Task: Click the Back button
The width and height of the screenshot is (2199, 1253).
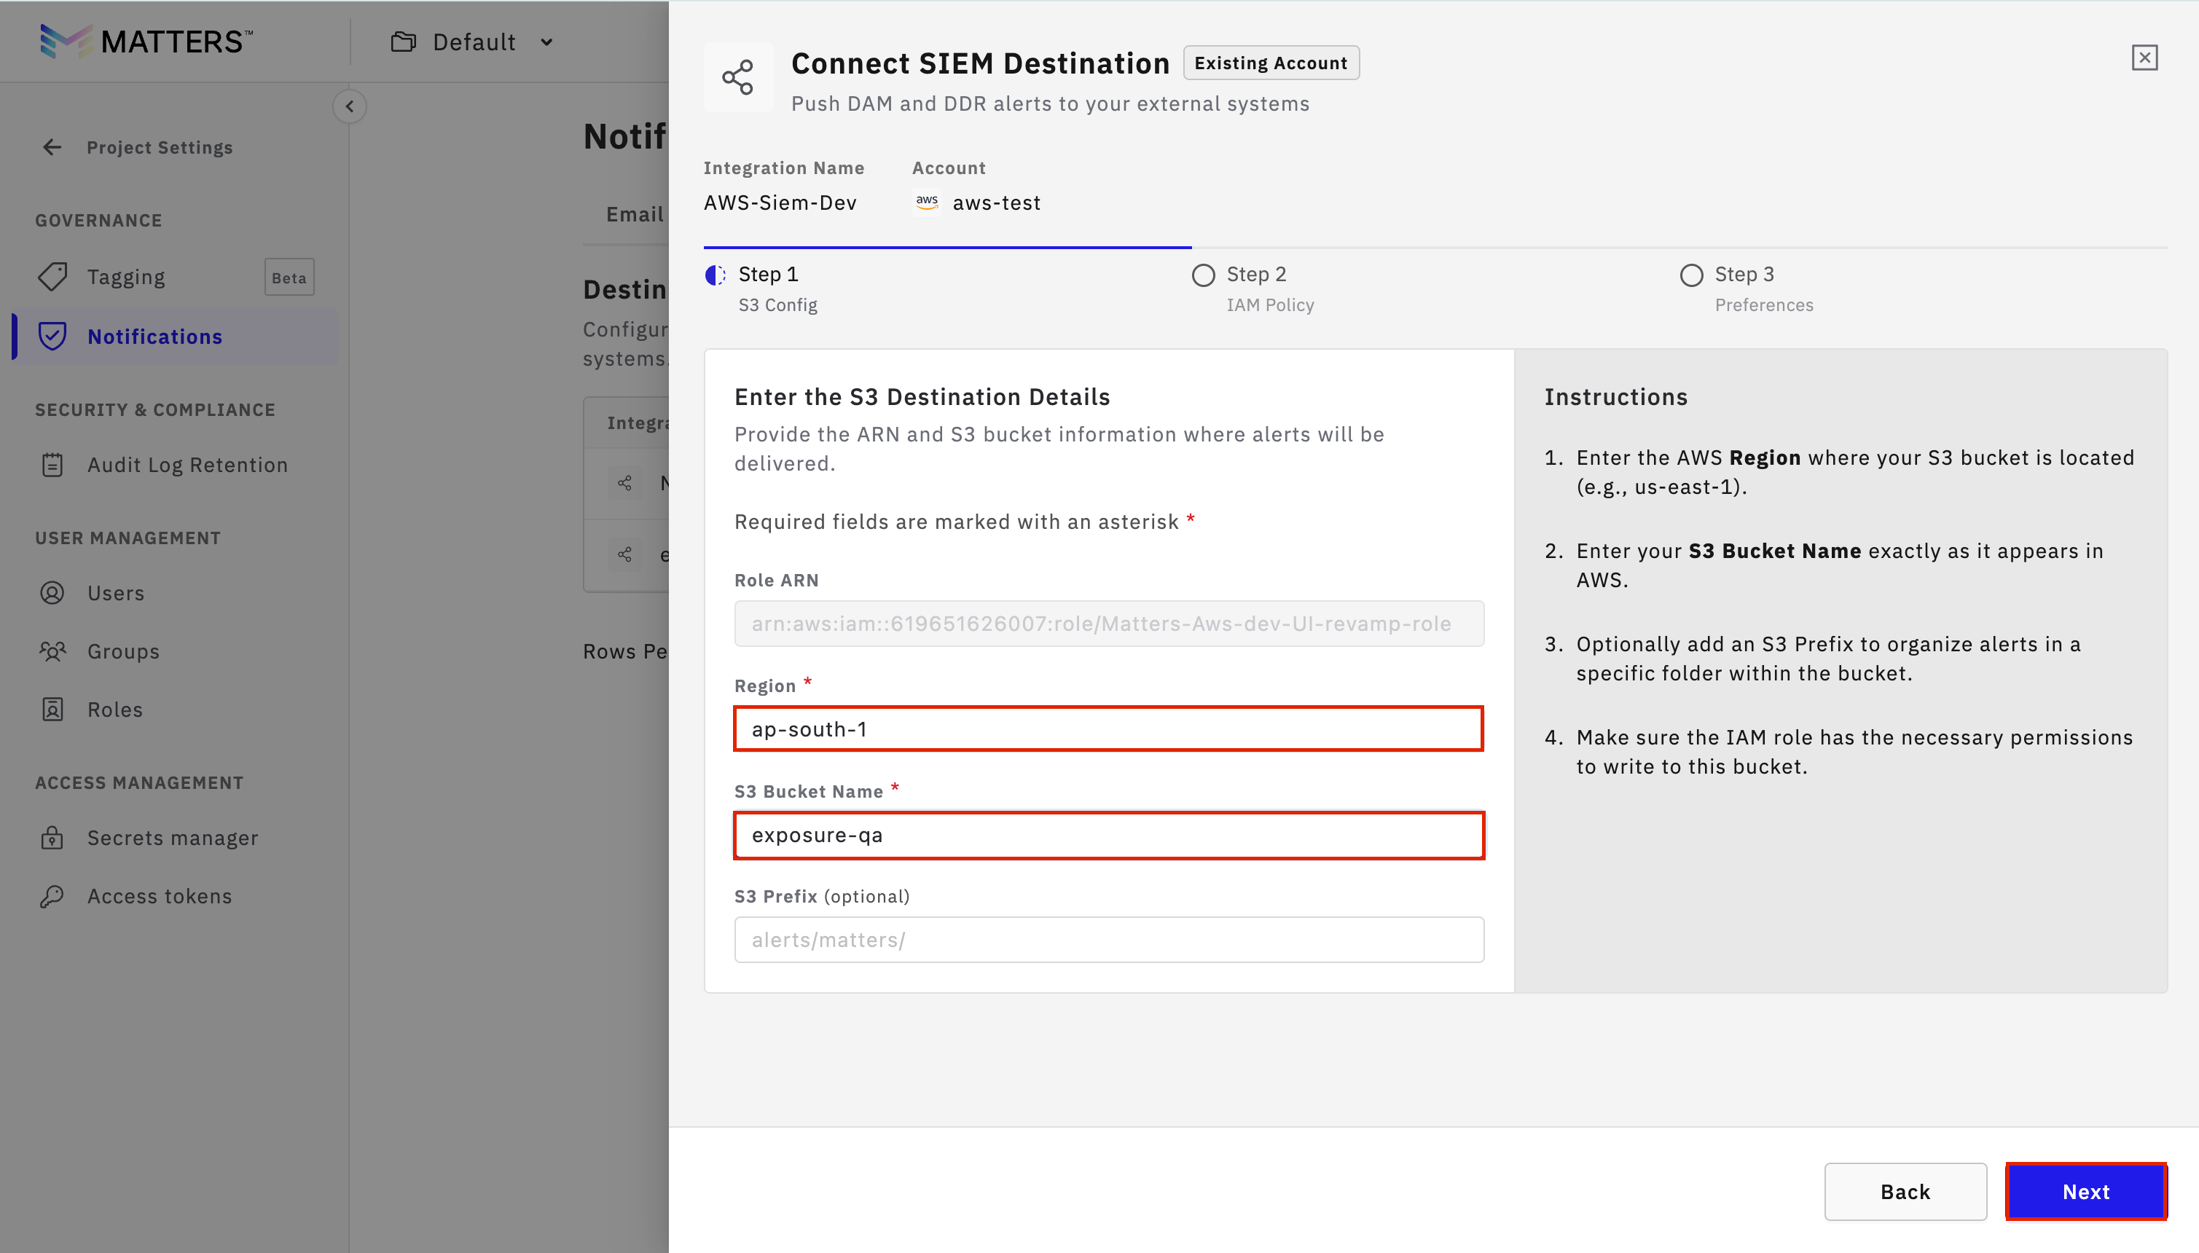Action: [1905, 1191]
